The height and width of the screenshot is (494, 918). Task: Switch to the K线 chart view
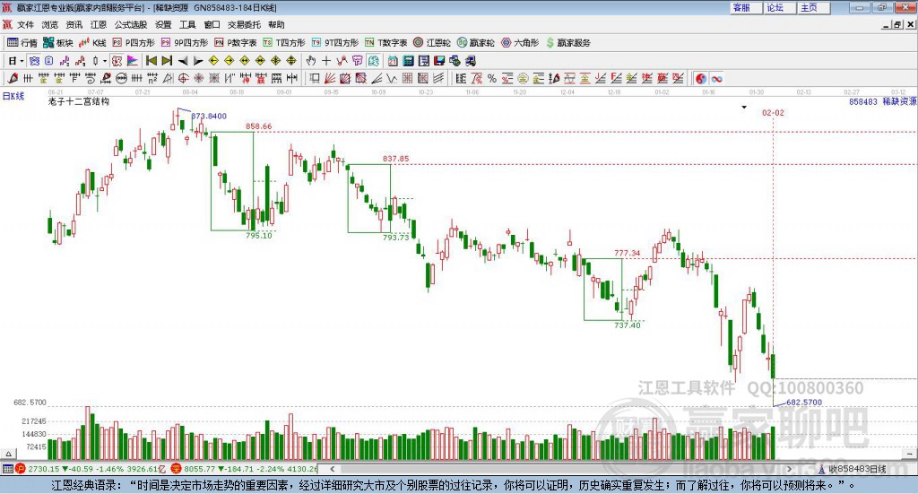pyautogui.click(x=92, y=43)
